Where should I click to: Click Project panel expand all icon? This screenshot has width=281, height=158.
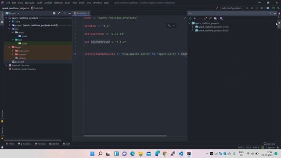pyautogui.click(x=59, y=13)
